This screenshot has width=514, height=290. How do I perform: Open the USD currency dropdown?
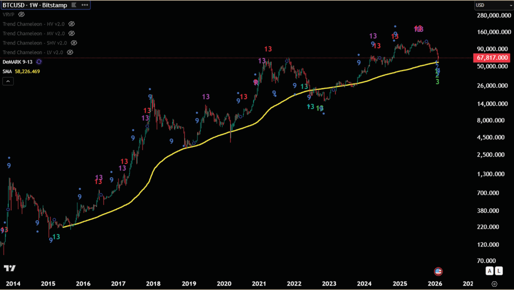494,5
